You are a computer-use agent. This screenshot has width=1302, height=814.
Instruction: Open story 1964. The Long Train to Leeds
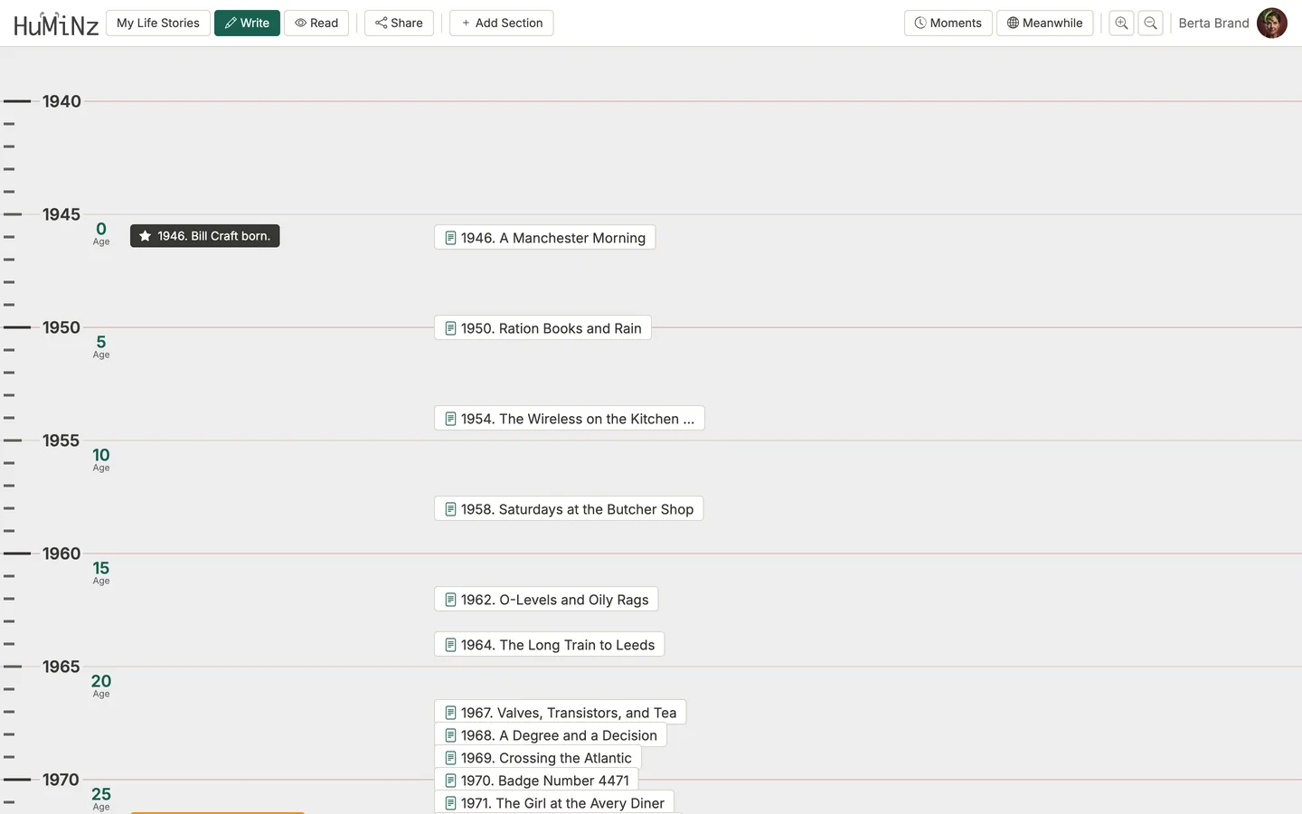click(550, 645)
